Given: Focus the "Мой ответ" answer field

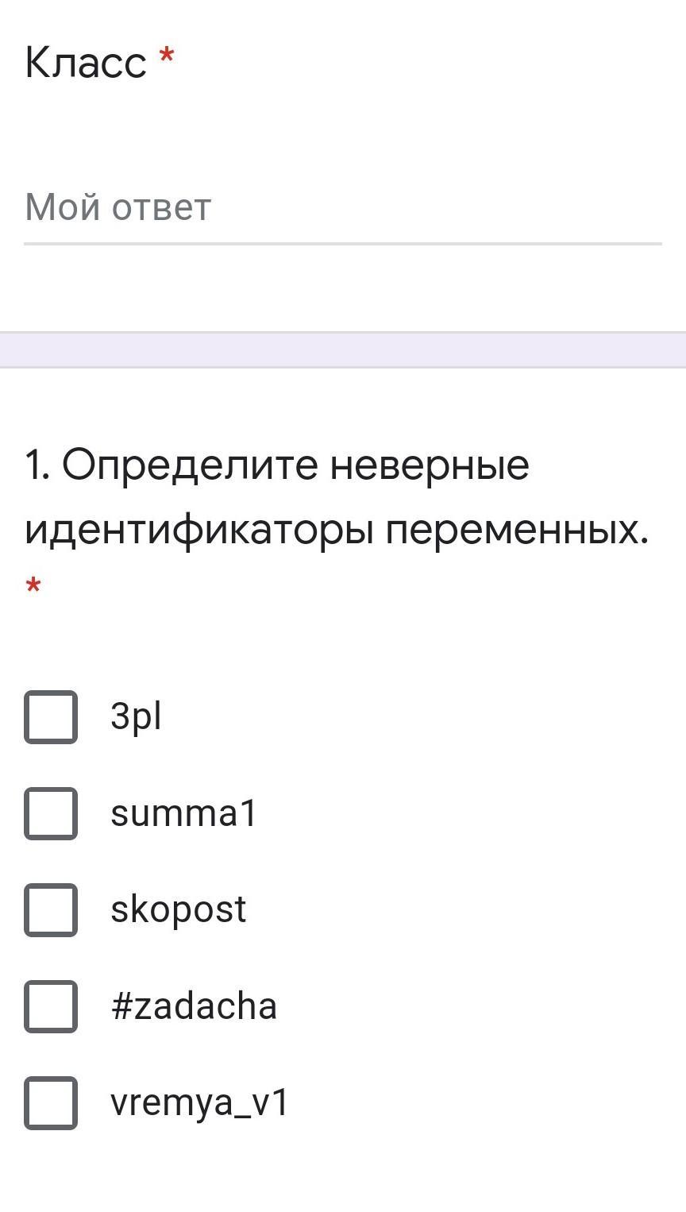Looking at the screenshot, I should 341,208.
